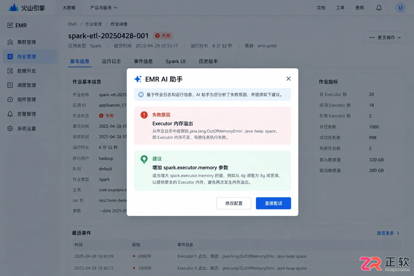Viewport: 414px width, 276px height.
Task: Open the user avatar menu
Action: pos(400,8)
